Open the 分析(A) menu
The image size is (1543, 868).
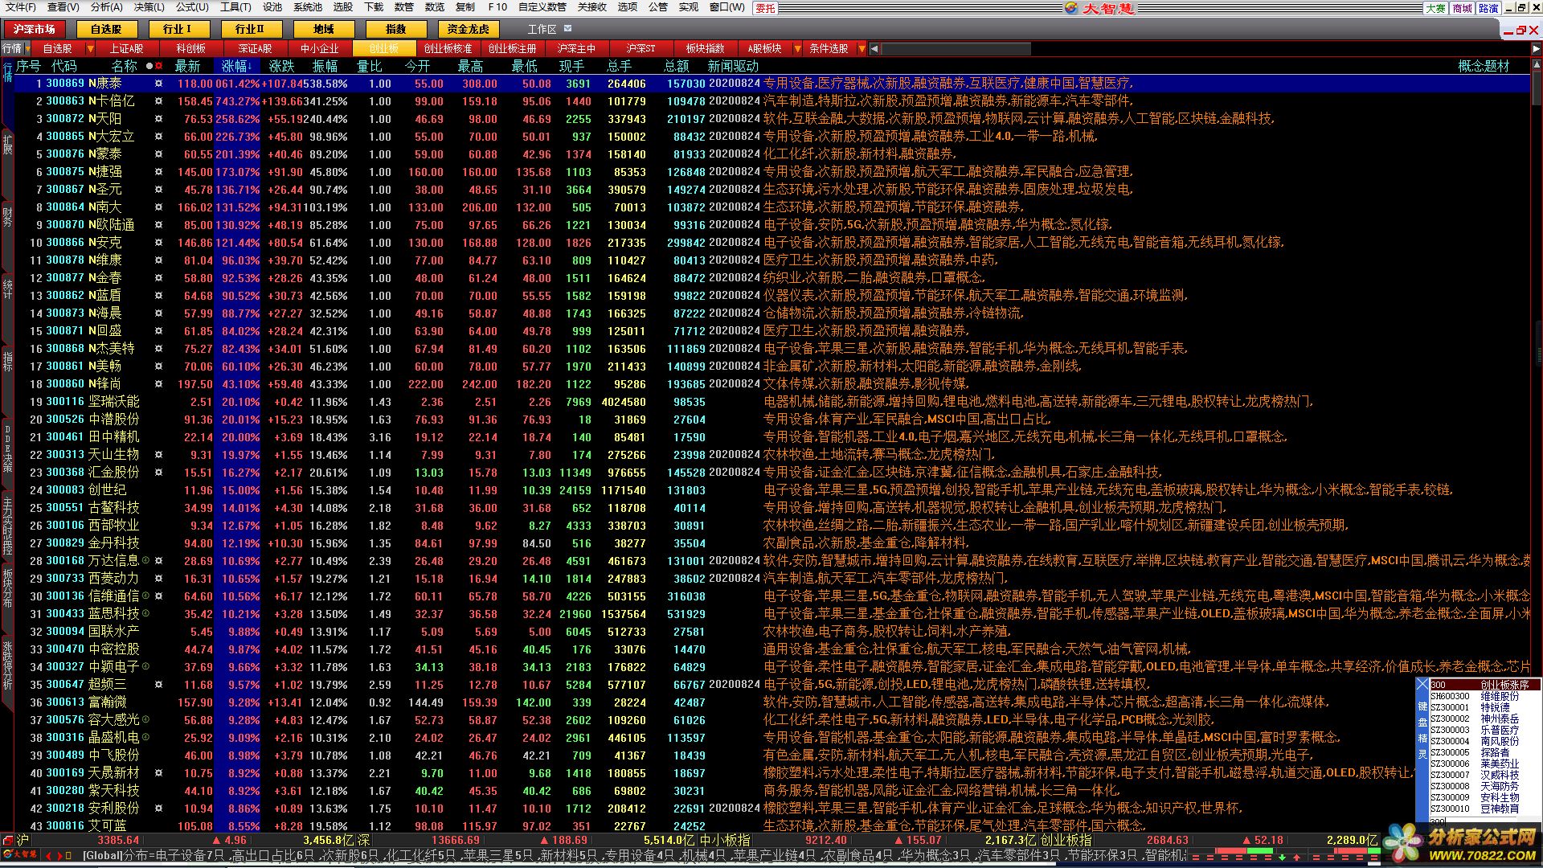point(106,7)
